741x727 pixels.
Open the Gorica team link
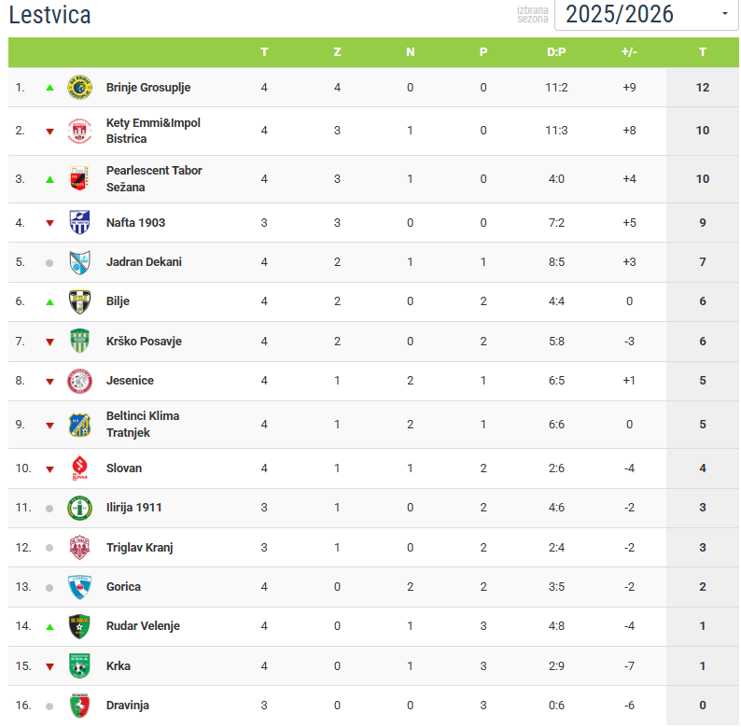pyautogui.click(x=123, y=587)
